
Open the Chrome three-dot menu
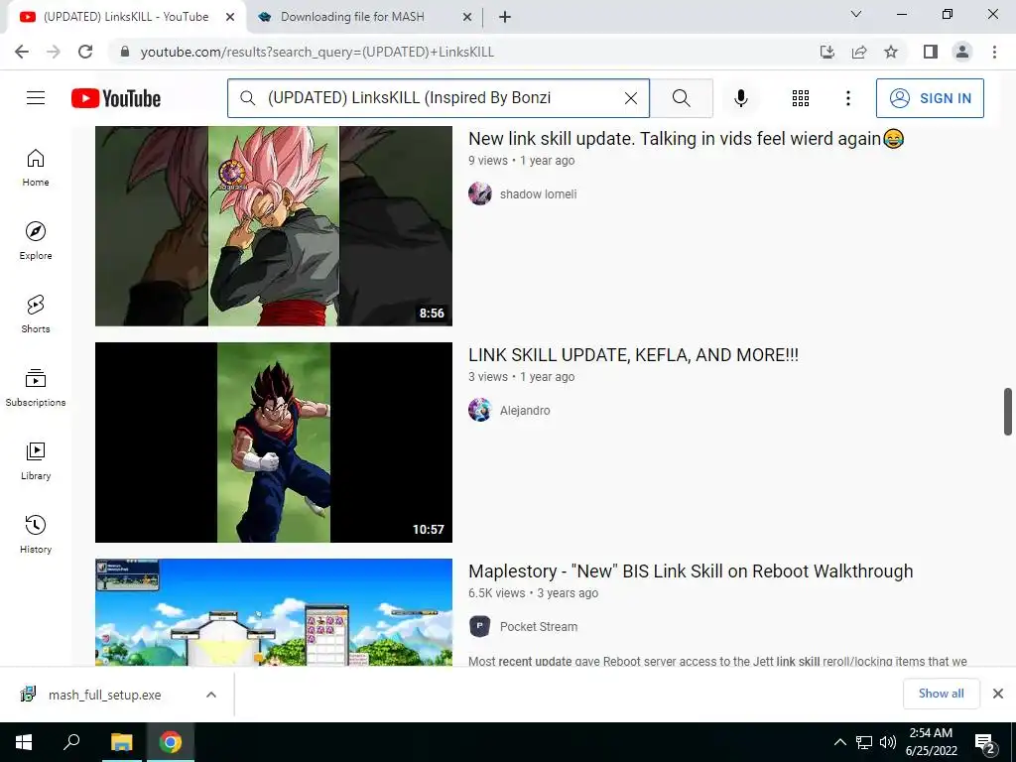point(994,52)
